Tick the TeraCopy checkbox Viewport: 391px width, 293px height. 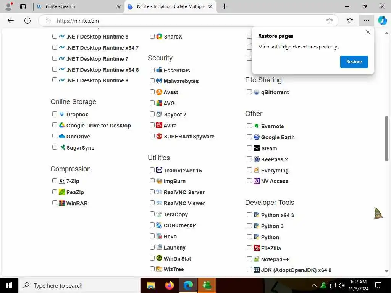click(152, 214)
